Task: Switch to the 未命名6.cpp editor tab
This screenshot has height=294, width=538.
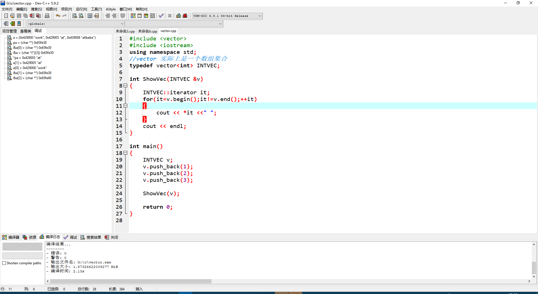Action: coord(148,31)
